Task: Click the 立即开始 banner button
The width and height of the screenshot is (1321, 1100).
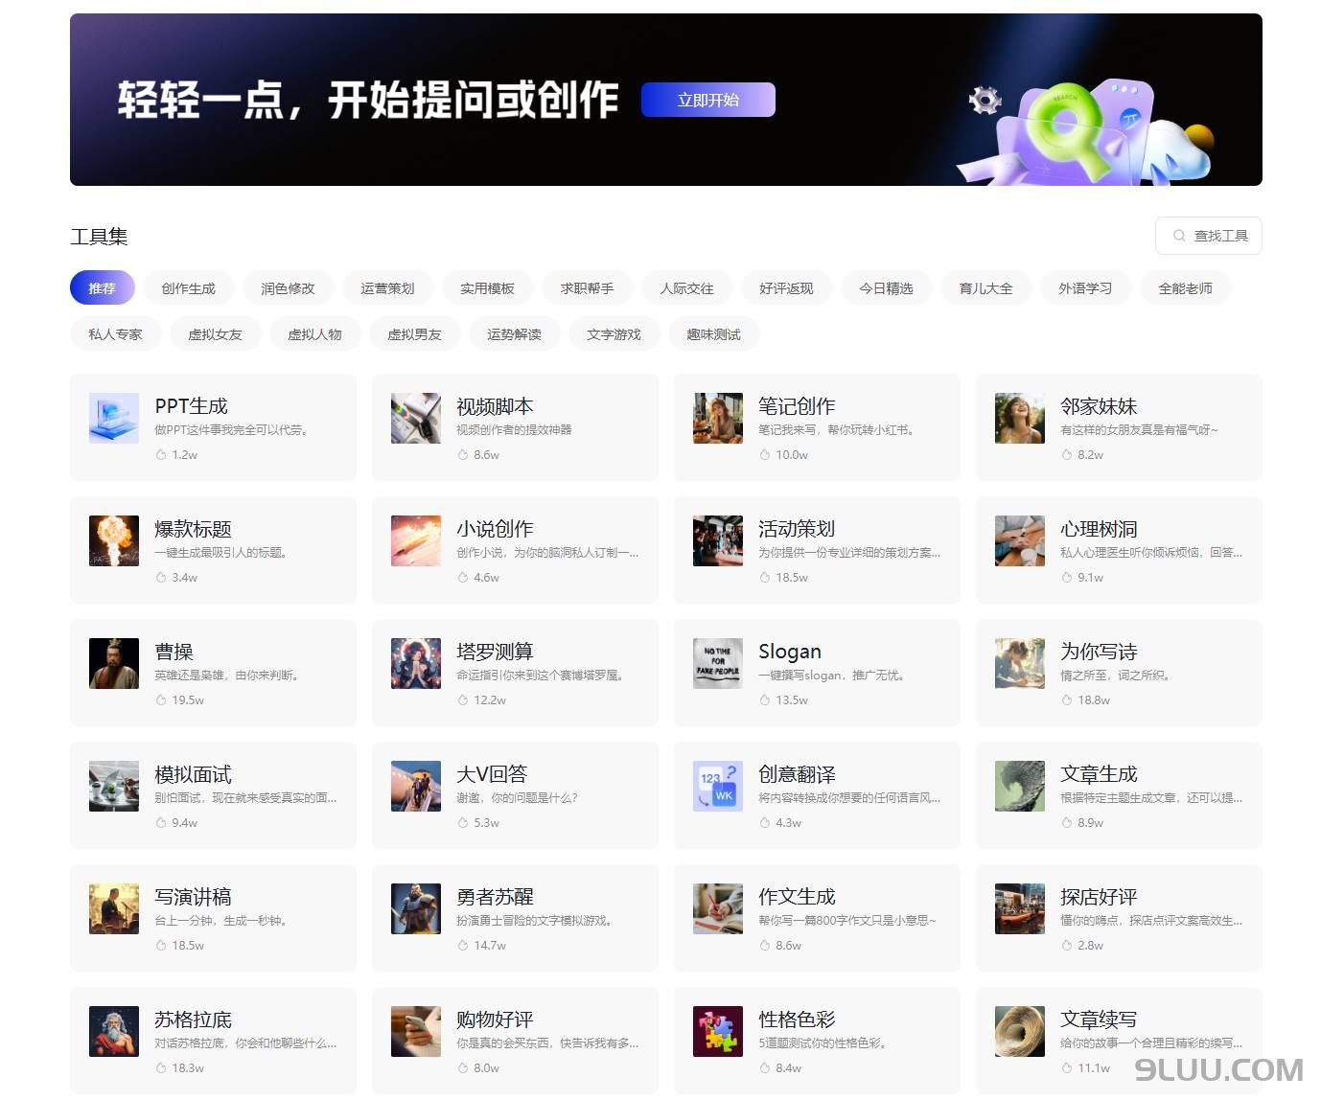Action: pyautogui.click(x=708, y=100)
